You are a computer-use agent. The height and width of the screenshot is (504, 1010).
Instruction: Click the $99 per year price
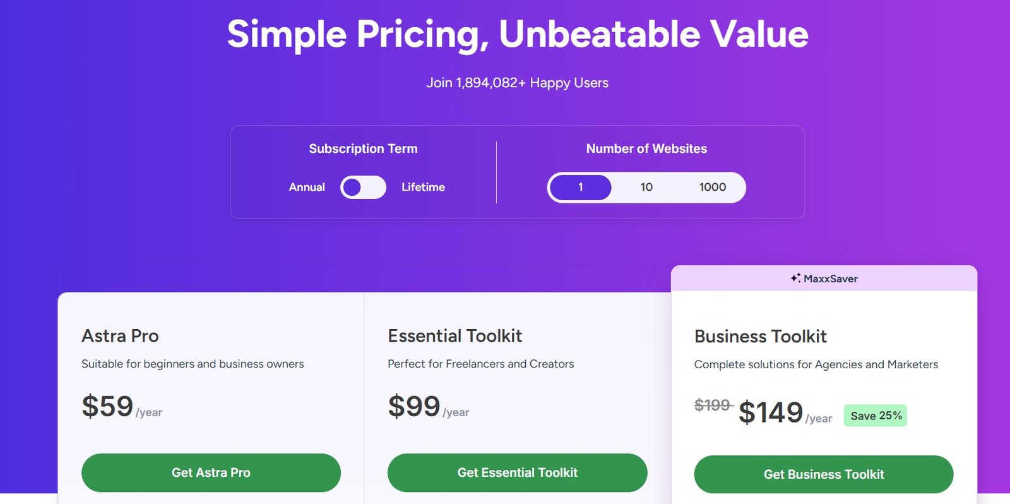(414, 406)
